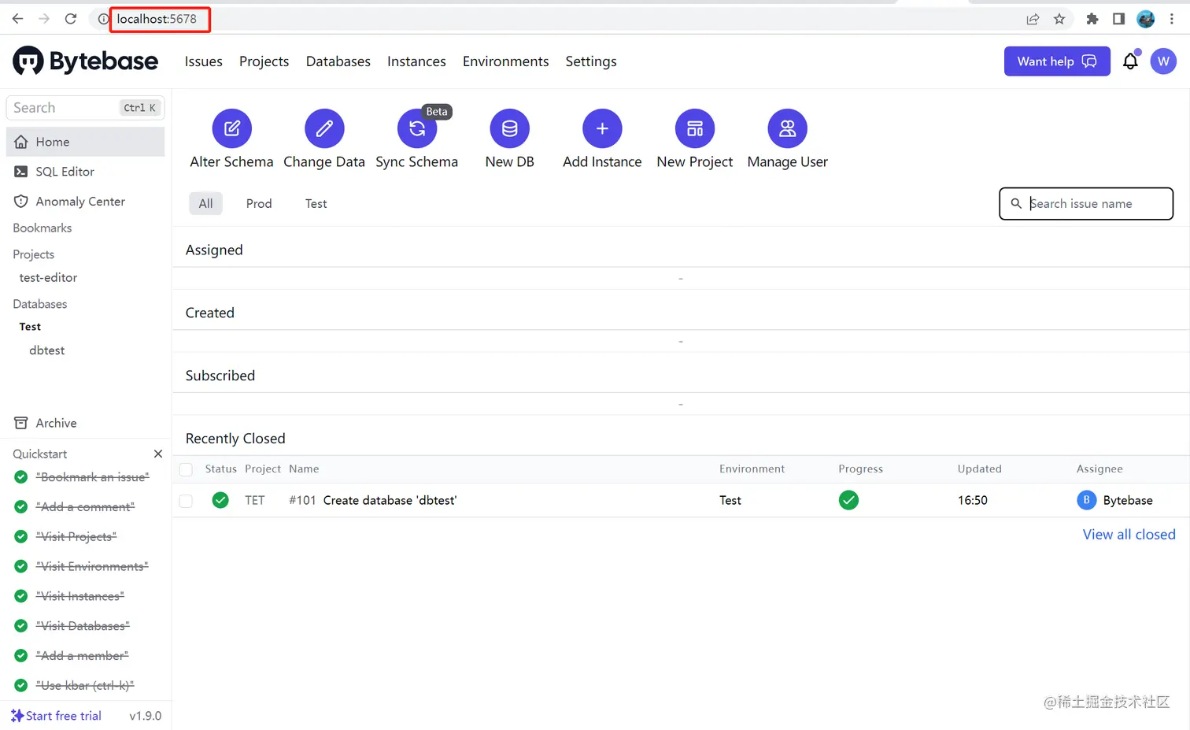This screenshot has height=730, width=1190.
Task: Check the row for issue #101
Action: tap(186, 500)
